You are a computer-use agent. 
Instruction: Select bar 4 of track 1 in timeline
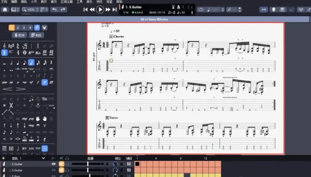(156, 164)
